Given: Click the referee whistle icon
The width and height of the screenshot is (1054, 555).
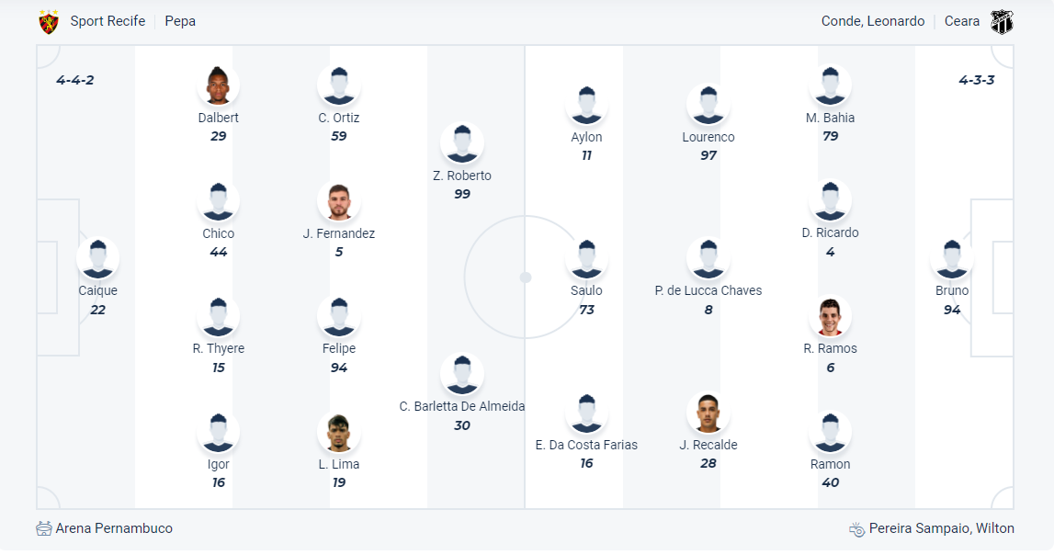Looking at the screenshot, I should pos(856,529).
